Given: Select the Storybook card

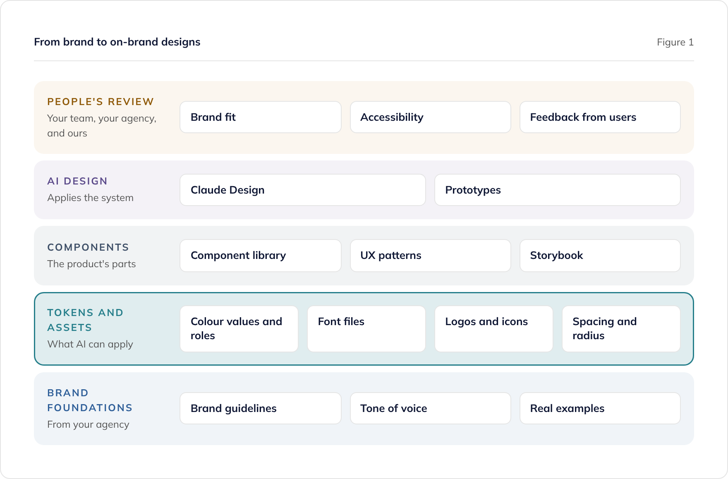Looking at the screenshot, I should pyautogui.click(x=600, y=256).
